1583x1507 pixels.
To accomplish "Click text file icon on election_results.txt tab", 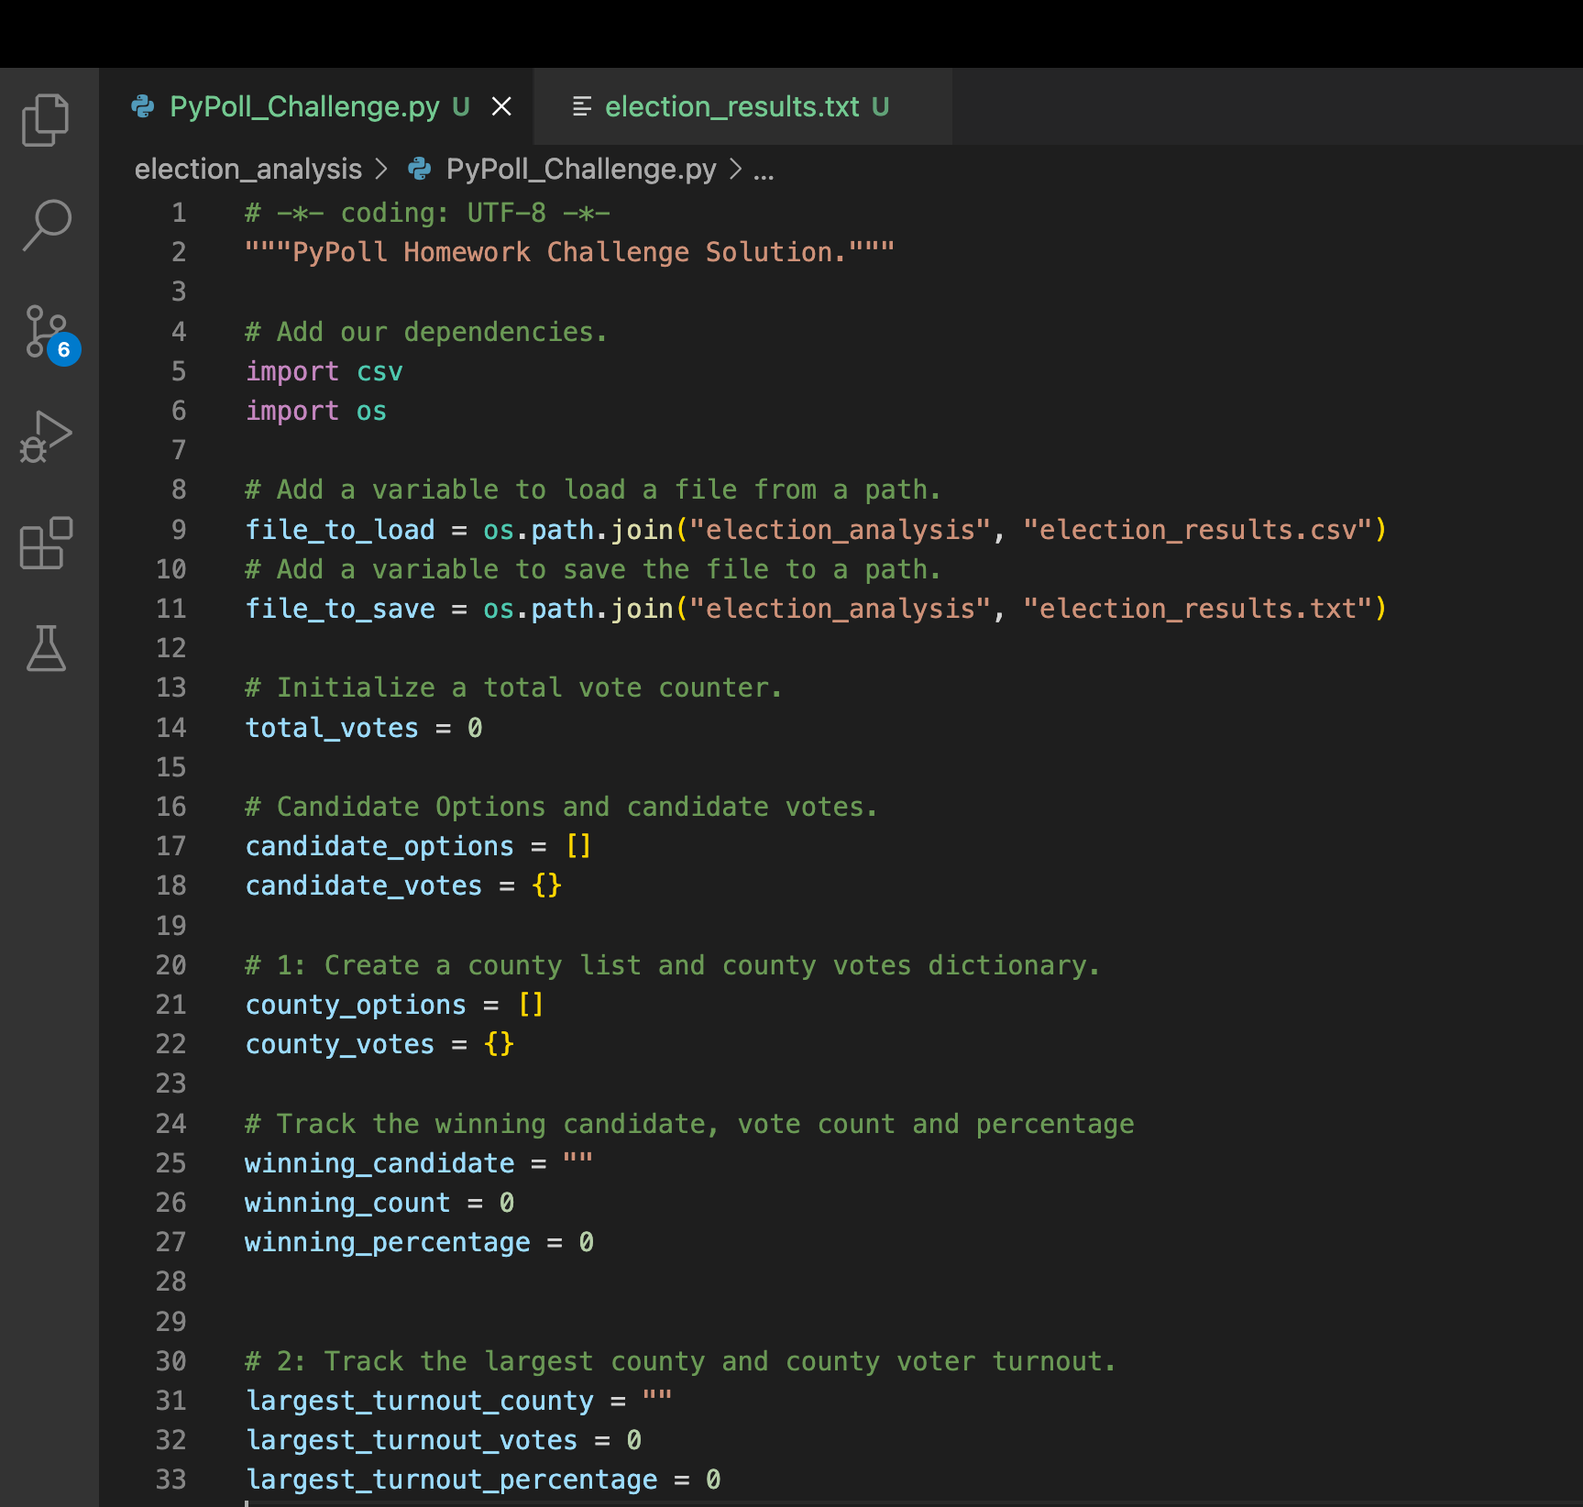I will (582, 107).
